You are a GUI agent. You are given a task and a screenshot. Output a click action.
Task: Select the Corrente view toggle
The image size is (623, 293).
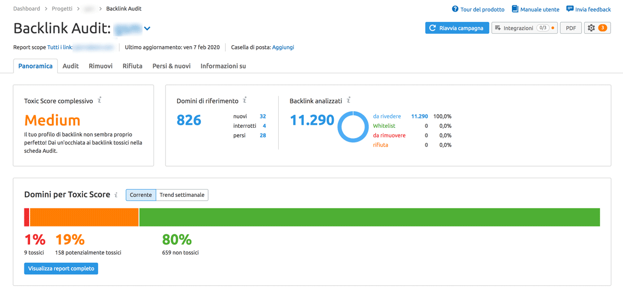coord(141,195)
